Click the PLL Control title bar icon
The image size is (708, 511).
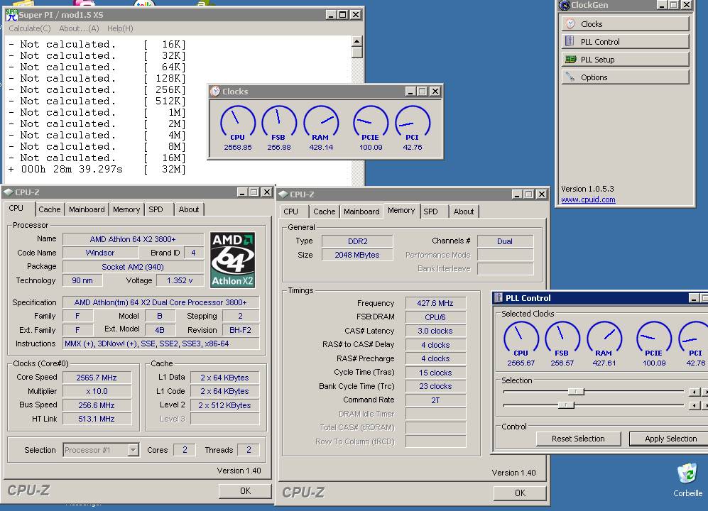(x=499, y=297)
